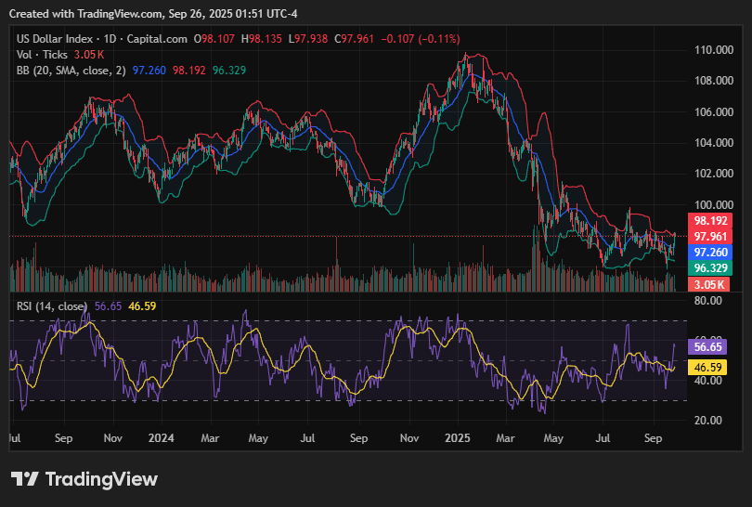This screenshot has height=507, width=752.
Task: Click the open value O98.107
Action: [x=214, y=39]
